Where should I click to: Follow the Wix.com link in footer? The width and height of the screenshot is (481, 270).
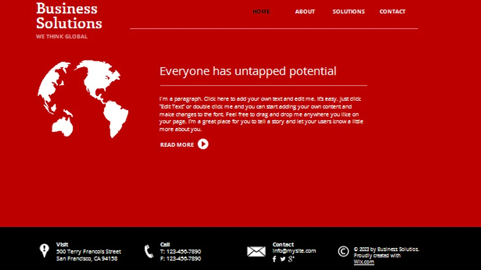click(363, 262)
